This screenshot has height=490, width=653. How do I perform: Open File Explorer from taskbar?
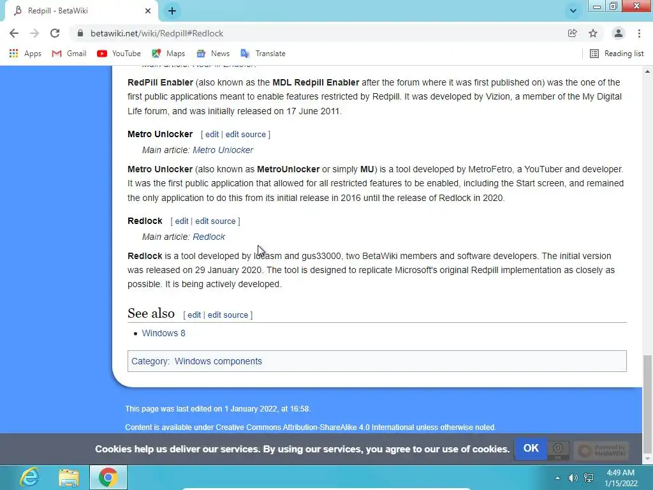tap(69, 477)
